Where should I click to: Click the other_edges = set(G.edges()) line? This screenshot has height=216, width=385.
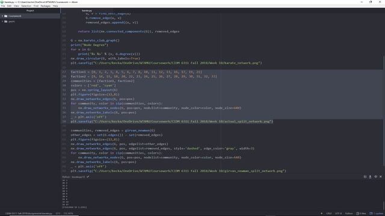pos(116,135)
